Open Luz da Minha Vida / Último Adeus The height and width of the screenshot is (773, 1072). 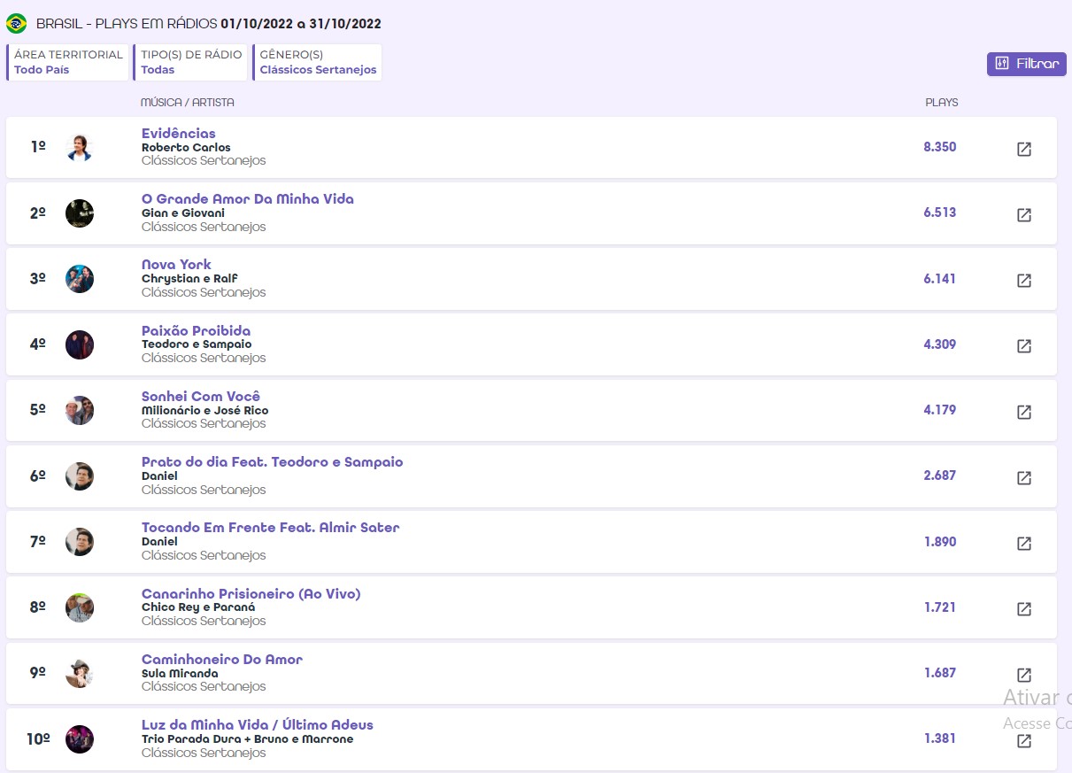click(258, 725)
